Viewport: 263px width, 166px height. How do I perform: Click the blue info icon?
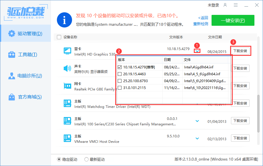click(x=64, y=20)
